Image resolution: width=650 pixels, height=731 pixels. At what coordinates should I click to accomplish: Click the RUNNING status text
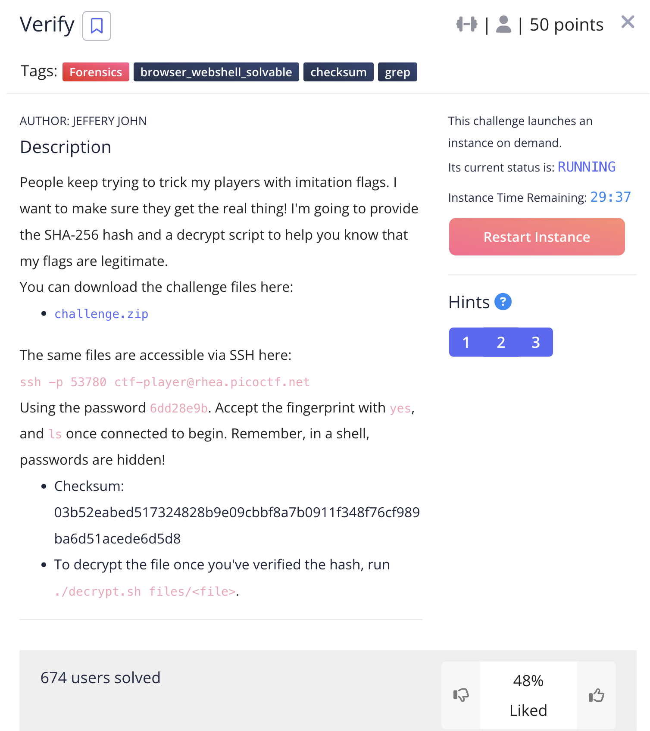tap(587, 167)
